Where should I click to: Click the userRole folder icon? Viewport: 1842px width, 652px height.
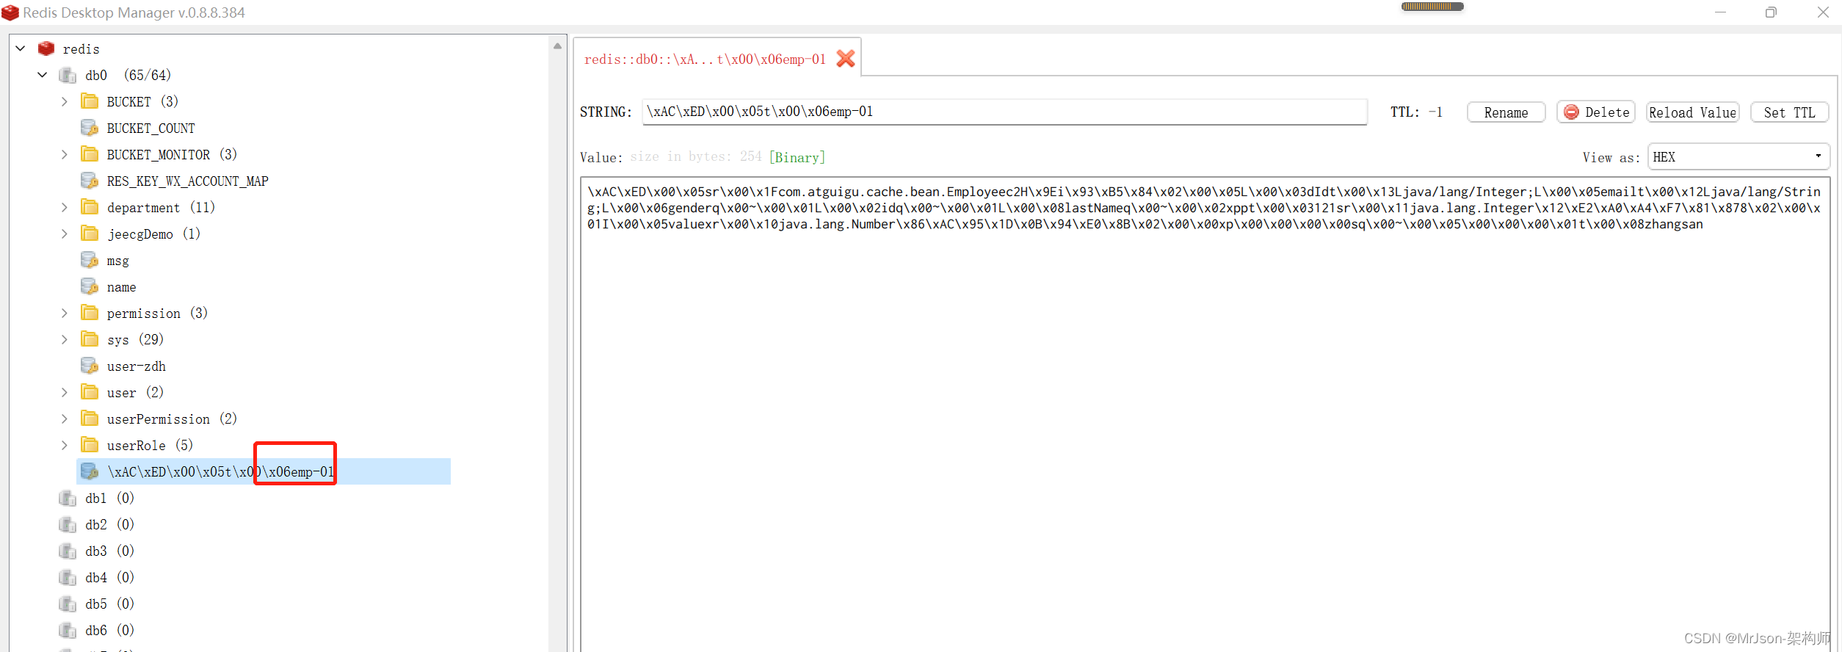click(x=90, y=445)
